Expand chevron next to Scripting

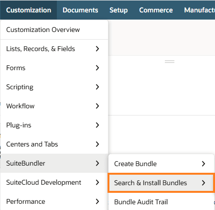[x=97, y=87]
